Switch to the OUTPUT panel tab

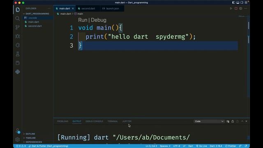77,121
